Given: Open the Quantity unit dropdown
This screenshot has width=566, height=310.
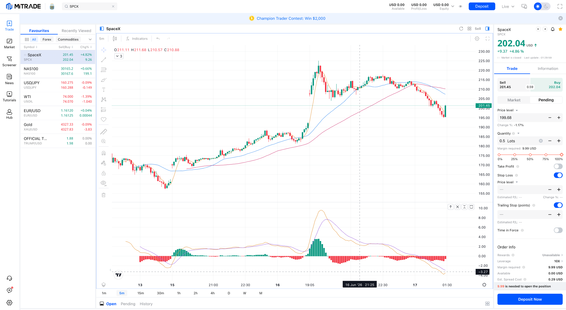Looking at the screenshot, I should click(x=518, y=133).
